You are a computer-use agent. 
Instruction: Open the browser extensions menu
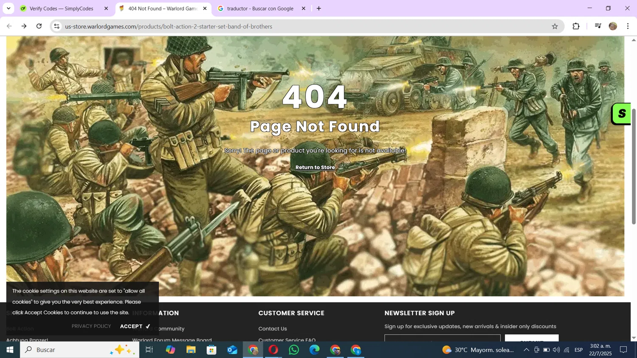[x=576, y=26]
